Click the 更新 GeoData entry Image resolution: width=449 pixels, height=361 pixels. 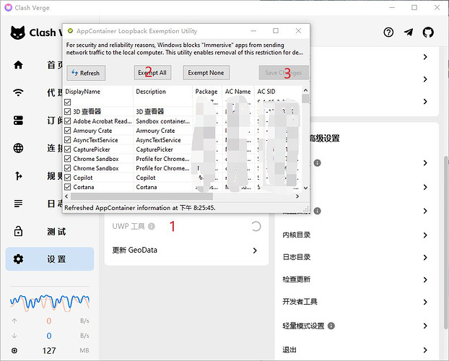pos(186,251)
